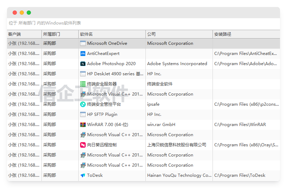
Task: Click the 向日葵远程控制 red icon
Action: [83, 145]
